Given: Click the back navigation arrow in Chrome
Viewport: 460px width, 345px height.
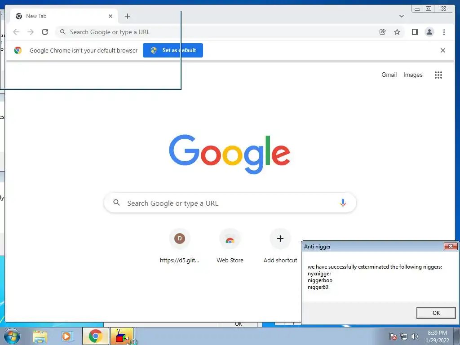Looking at the screenshot, I should tap(16, 32).
